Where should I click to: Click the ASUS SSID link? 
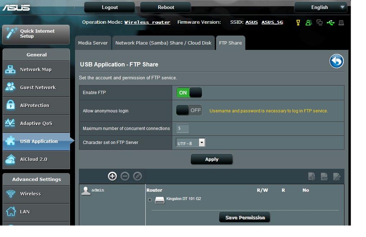pyautogui.click(x=252, y=22)
